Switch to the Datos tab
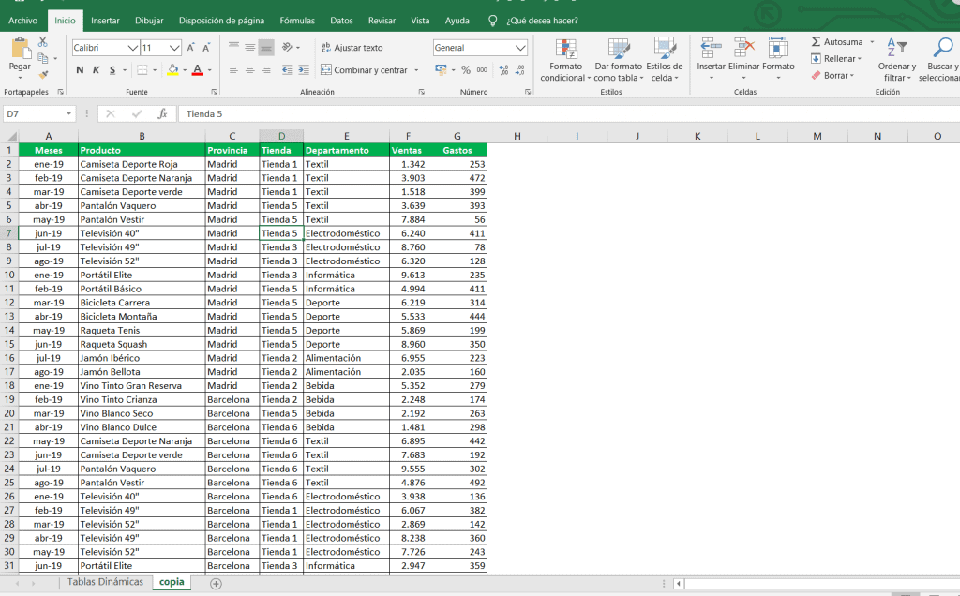 click(341, 21)
